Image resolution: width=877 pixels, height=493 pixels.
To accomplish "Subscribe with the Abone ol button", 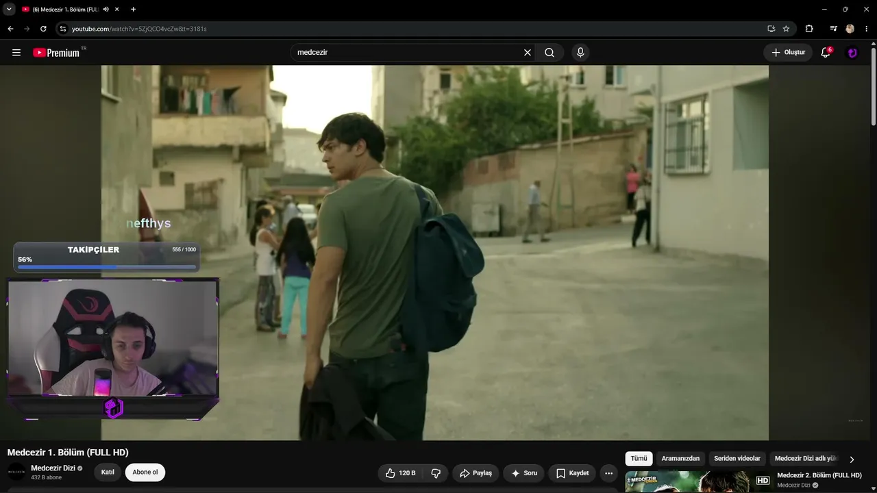I will pyautogui.click(x=145, y=472).
